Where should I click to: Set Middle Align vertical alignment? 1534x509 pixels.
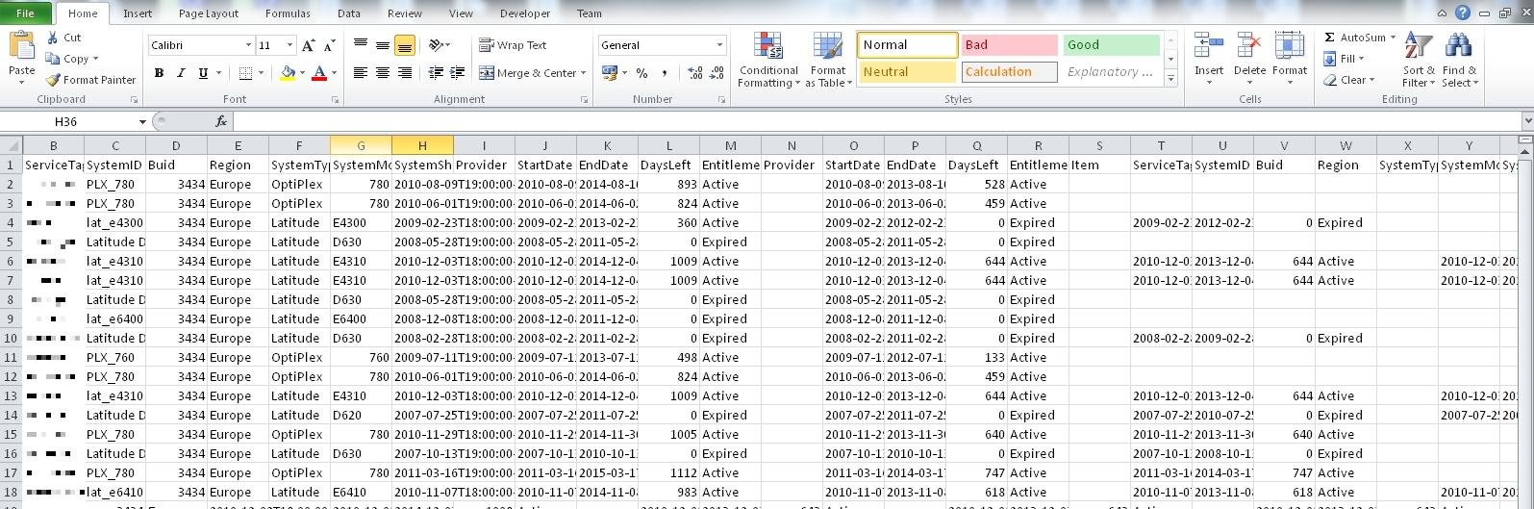point(383,45)
